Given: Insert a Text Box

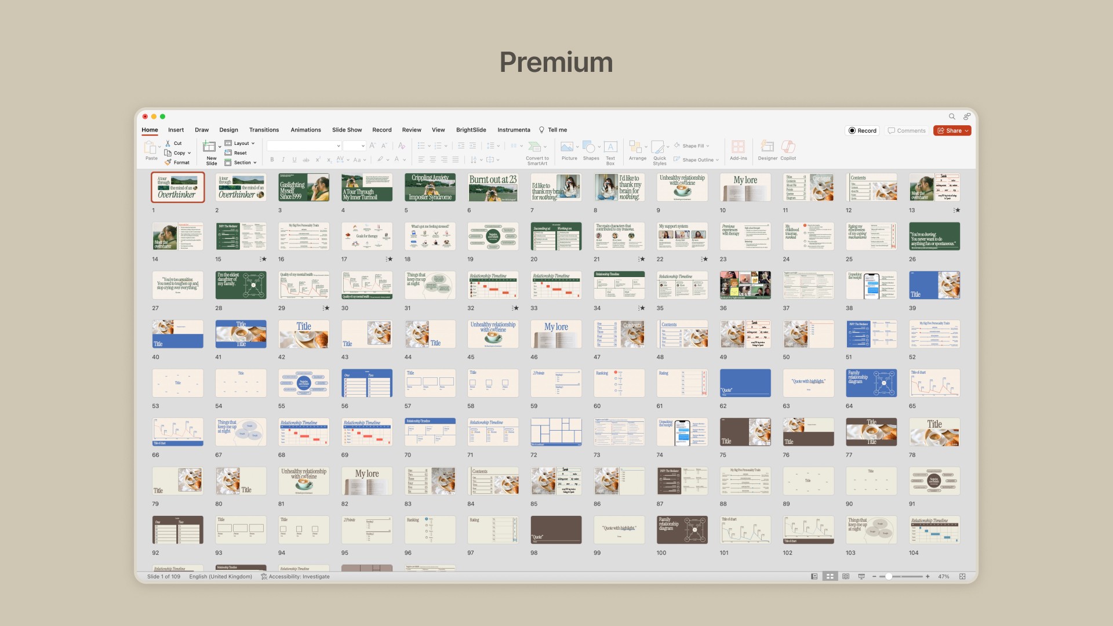Looking at the screenshot, I should (x=610, y=147).
